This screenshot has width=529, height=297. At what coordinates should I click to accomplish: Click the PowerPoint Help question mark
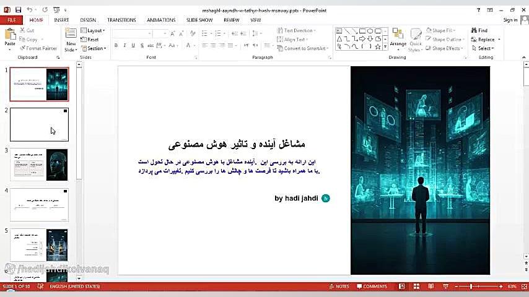coord(478,10)
